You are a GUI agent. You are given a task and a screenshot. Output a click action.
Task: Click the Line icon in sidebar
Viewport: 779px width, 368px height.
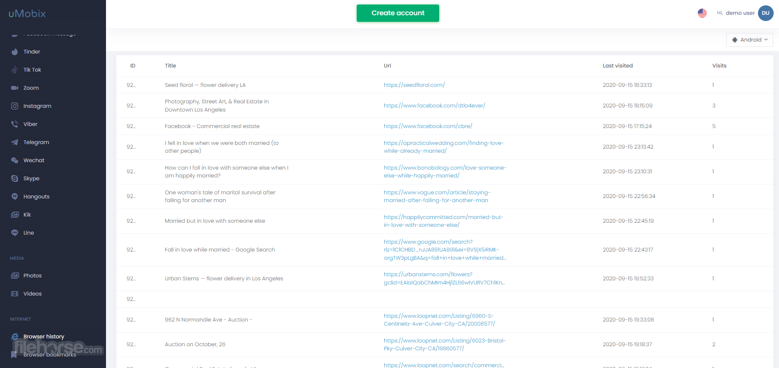pos(15,233)
